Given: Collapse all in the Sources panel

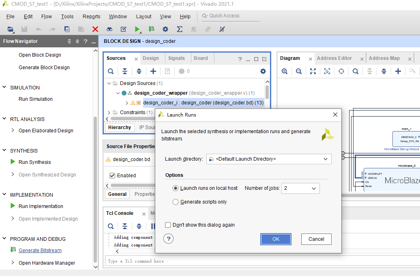Looking at the screenshot, I should [125, 71].
